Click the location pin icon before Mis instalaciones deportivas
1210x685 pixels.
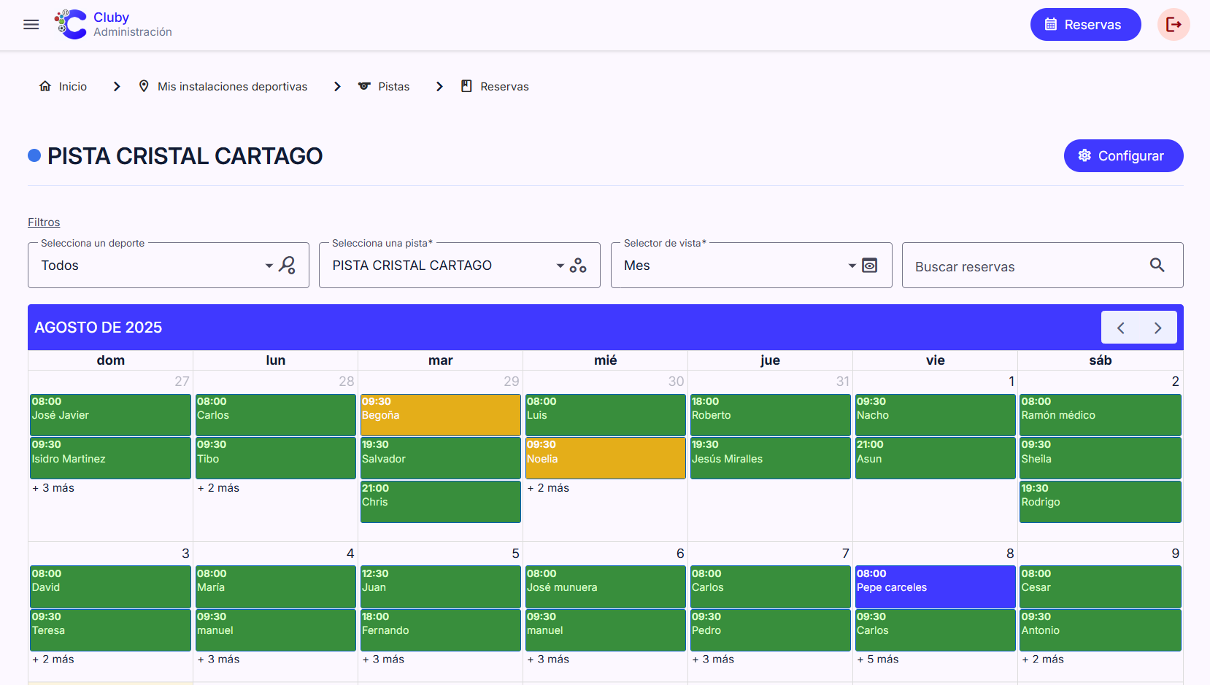[x=144, y=86]
